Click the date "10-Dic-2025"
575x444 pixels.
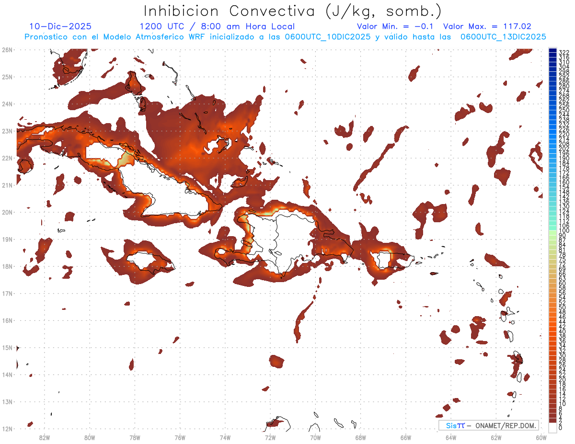[60, 26]
